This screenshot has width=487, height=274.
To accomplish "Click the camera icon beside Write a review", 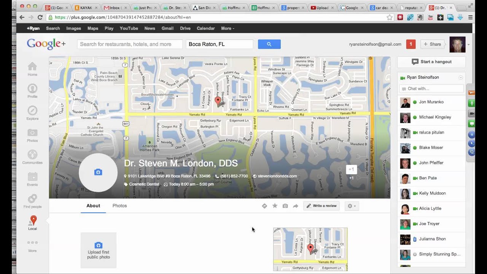I will [285, 206].
